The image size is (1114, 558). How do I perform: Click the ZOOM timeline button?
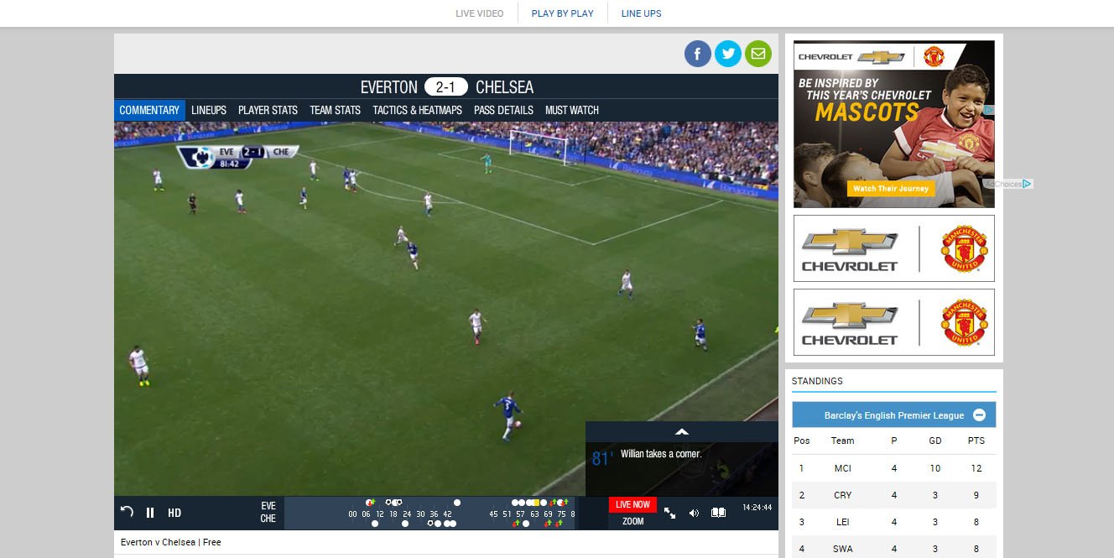click(x=632, y=521)
